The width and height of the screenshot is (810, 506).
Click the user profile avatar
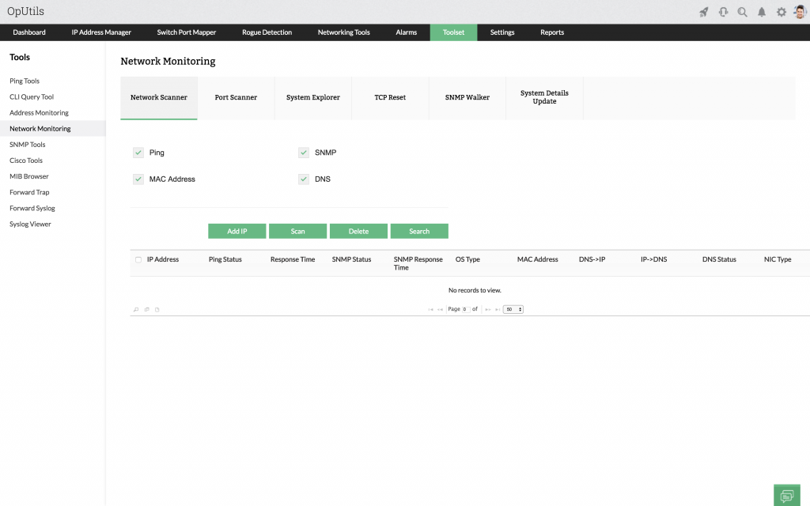[x=800, y=12]
